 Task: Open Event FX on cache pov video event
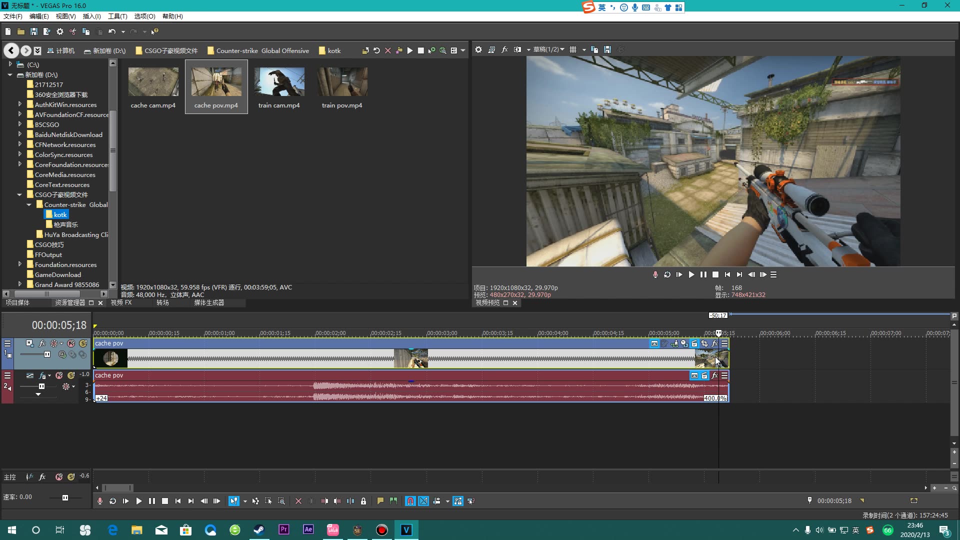(714, 343)
